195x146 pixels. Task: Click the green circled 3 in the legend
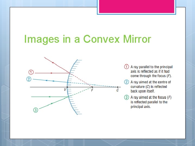(x=126, y=97)
